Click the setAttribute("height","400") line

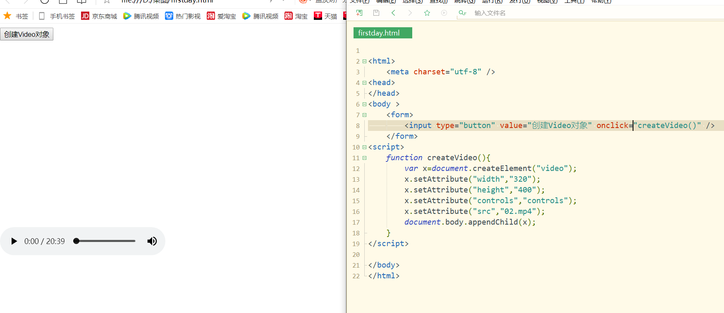pos(475,190)
